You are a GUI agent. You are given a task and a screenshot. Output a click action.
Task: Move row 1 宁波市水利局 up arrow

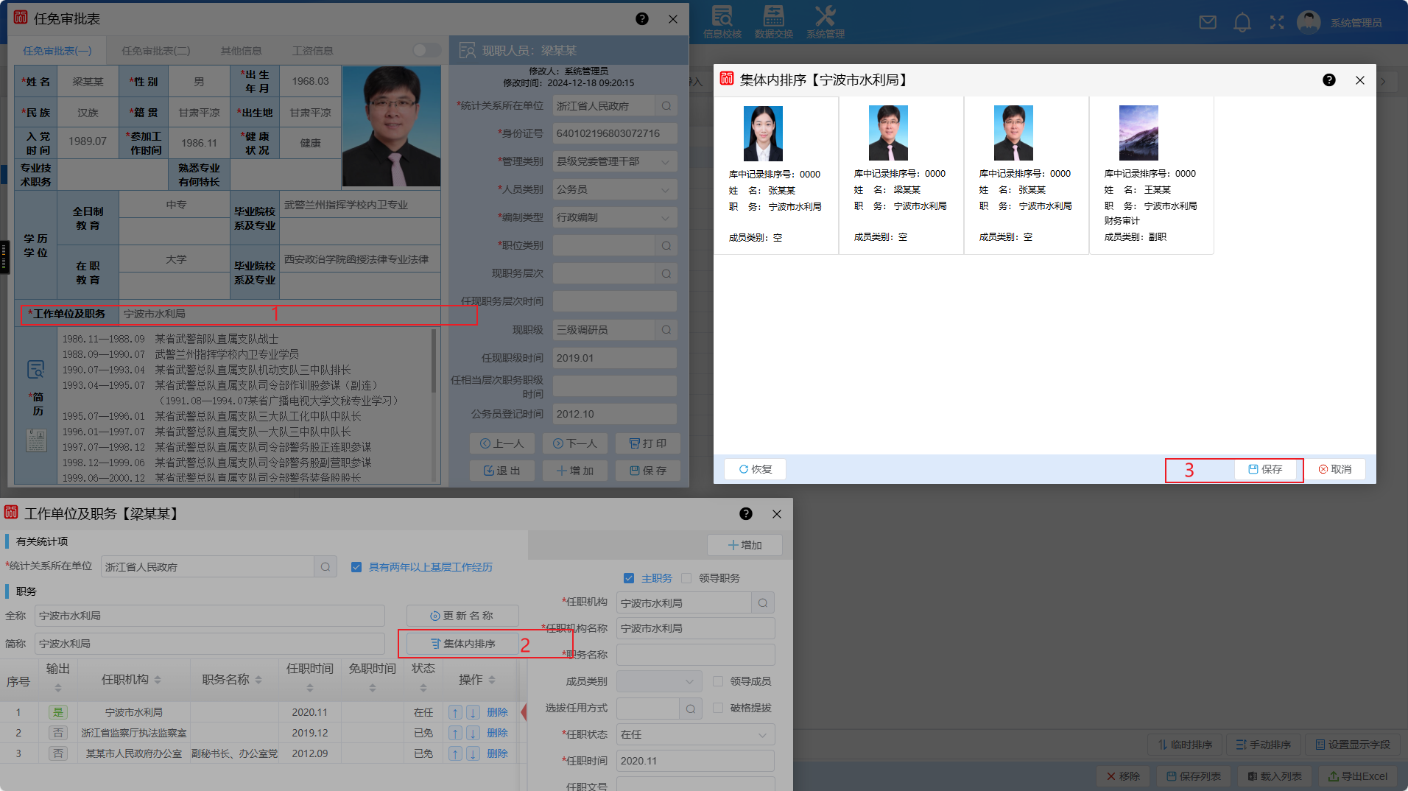(456, 712)
